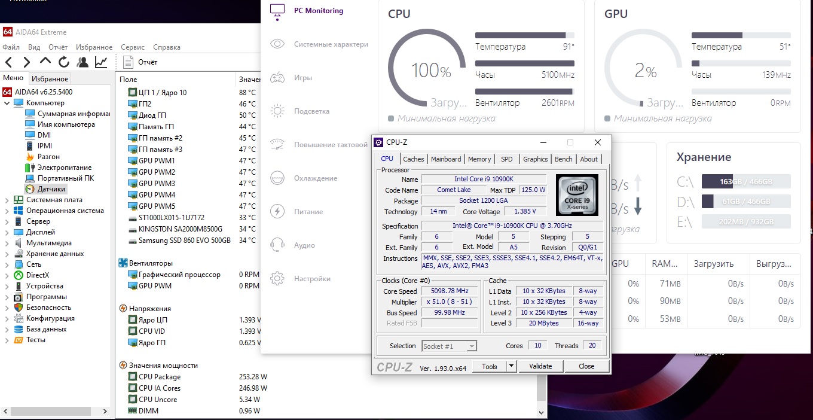Select Портативный ПК tree item

click(60, 178)
